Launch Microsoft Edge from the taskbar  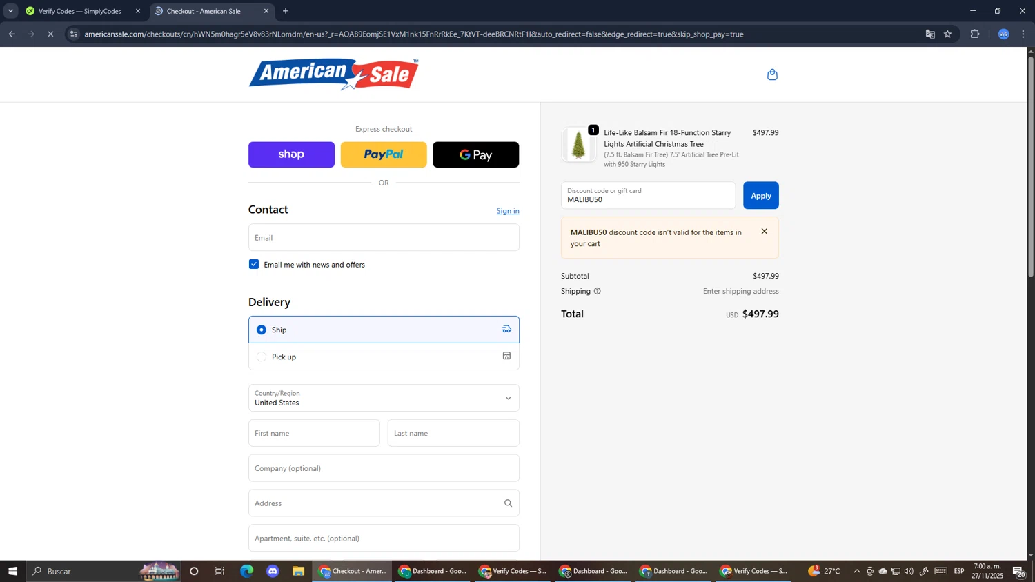coord(246,571)
